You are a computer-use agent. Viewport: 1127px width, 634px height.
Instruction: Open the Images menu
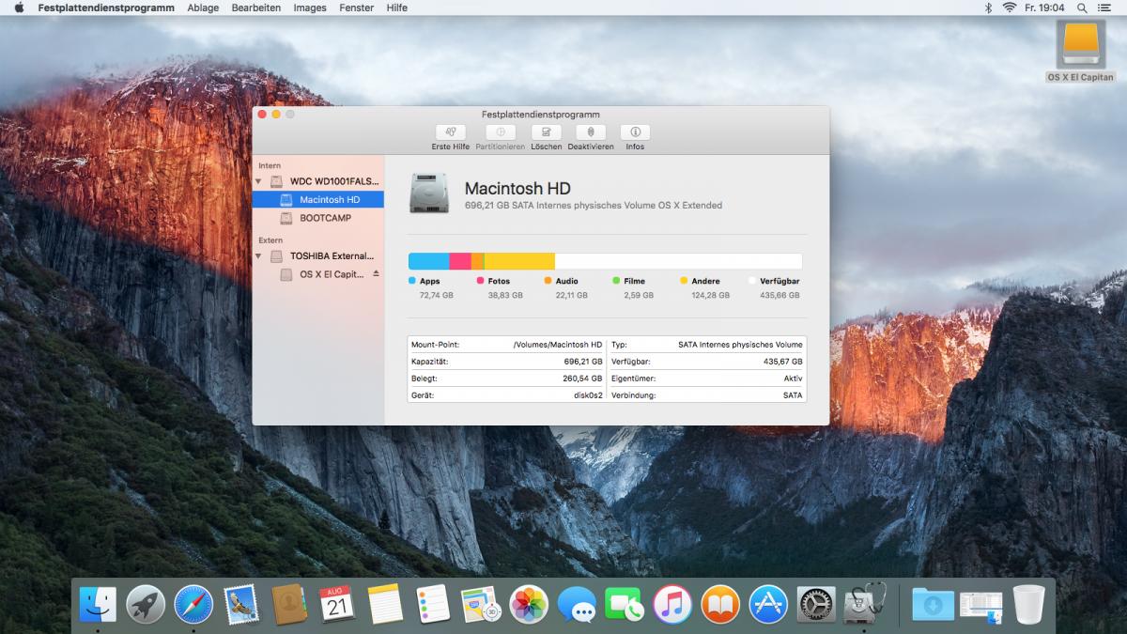(x=310, y=8)
